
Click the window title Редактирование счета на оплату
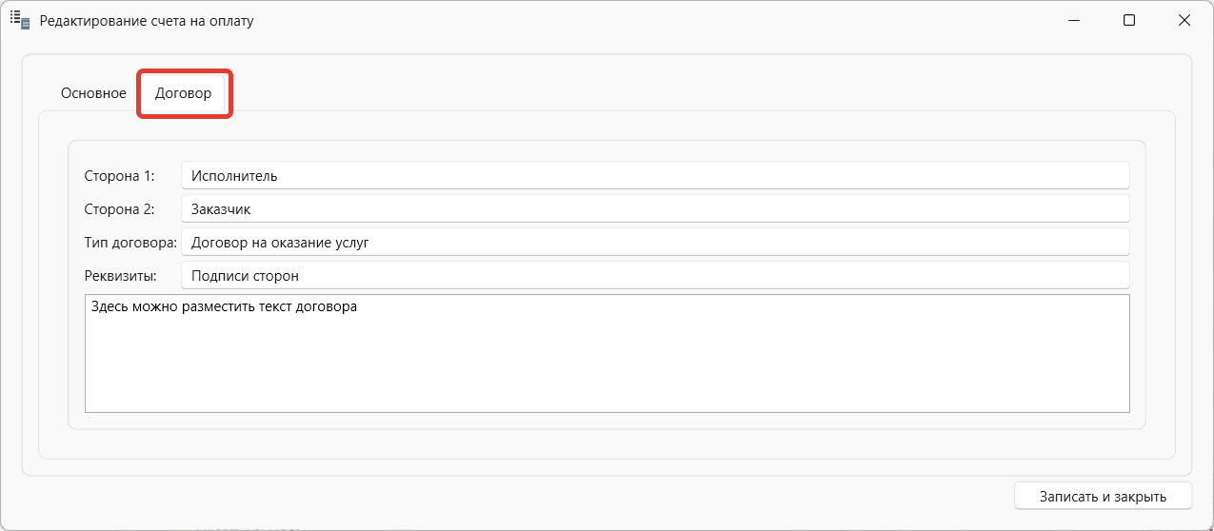[x=147, y=20]
